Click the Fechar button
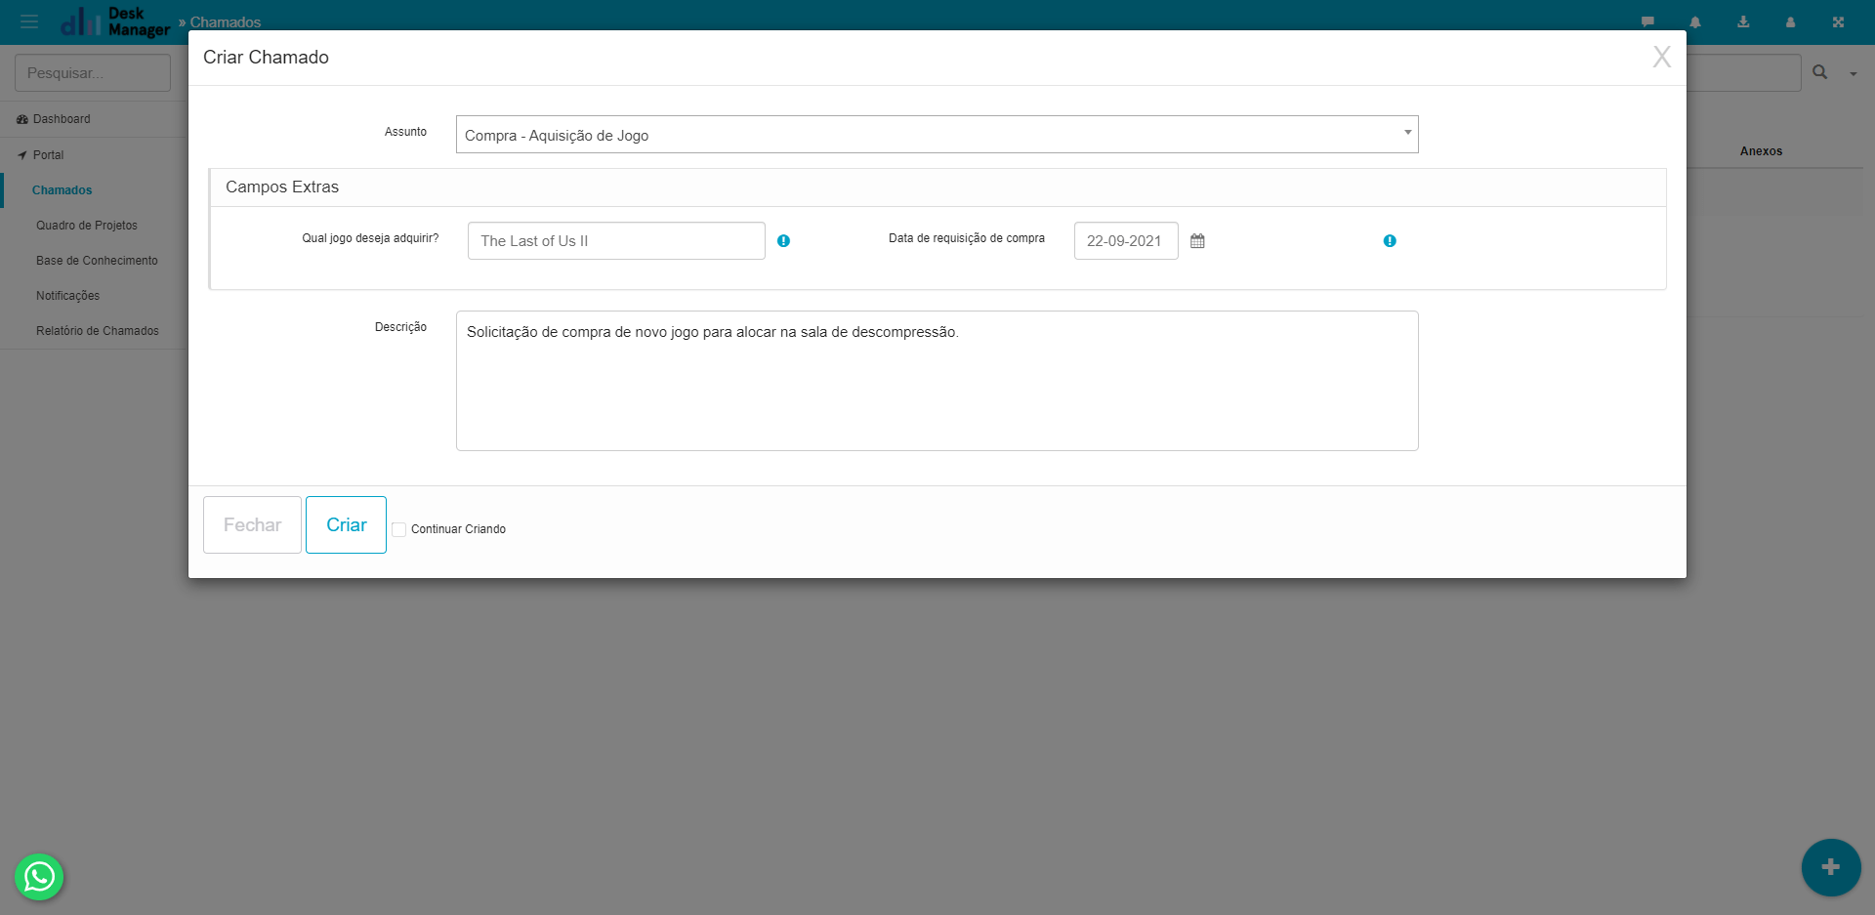 tap(252, 524)
